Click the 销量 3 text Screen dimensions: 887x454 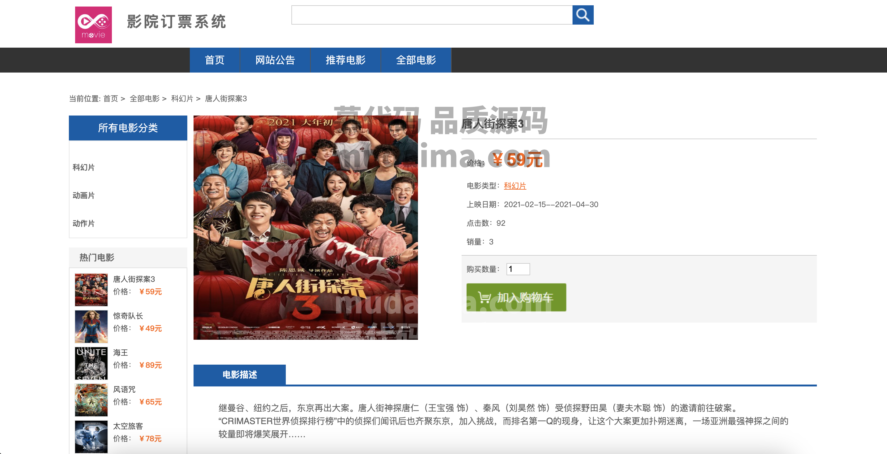(480, 242)
